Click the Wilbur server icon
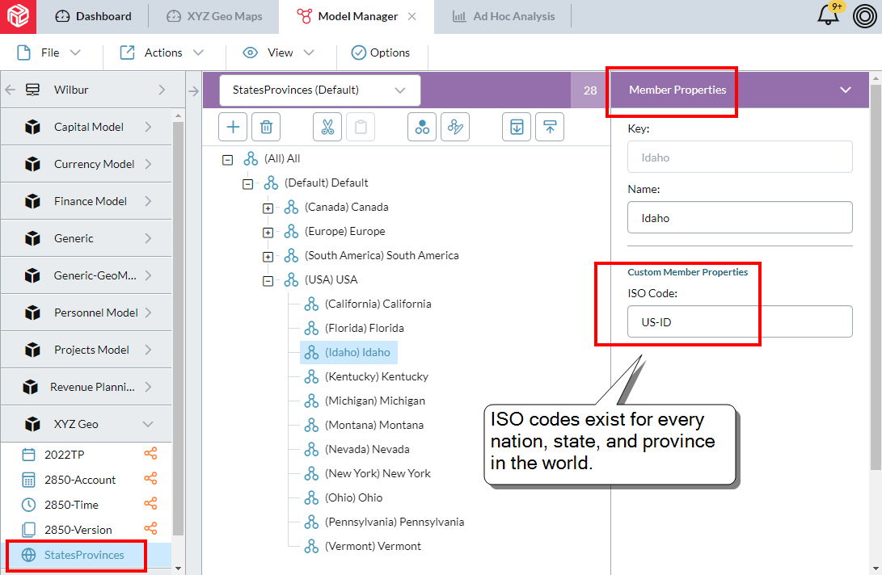 (32, 90)
